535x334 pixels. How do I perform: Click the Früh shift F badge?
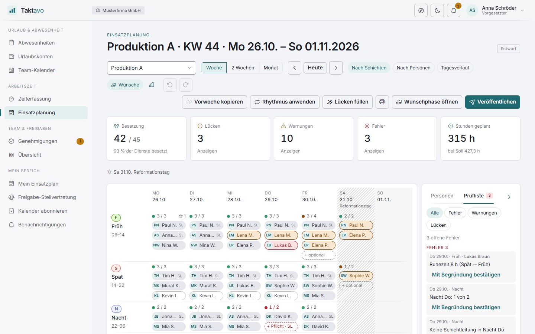pyautogui.click(x=116, y=217)
